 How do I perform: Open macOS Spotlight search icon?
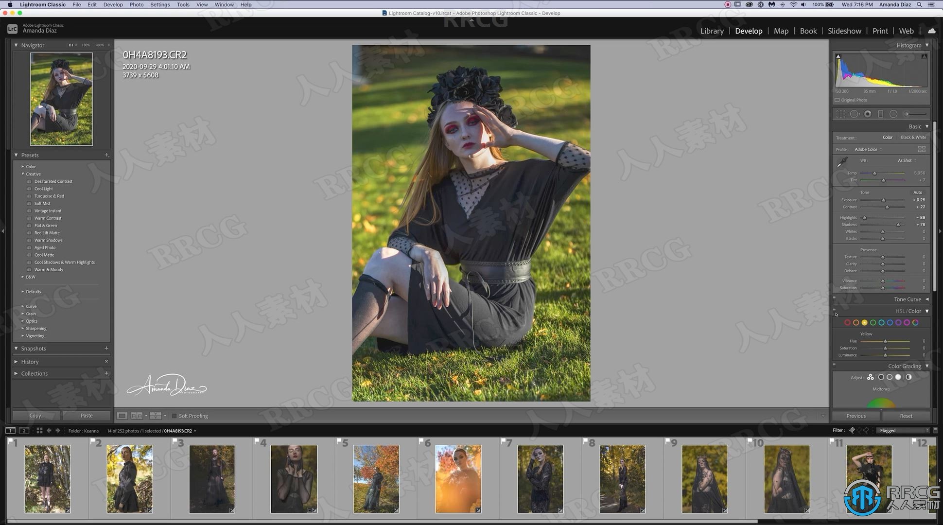[x=919, y=4]
